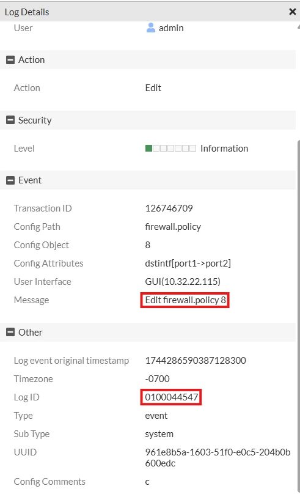This screenshot has width=300, height=497.
Task: Click the Sub Type value 'system'
Action: (x=159, y=434)
